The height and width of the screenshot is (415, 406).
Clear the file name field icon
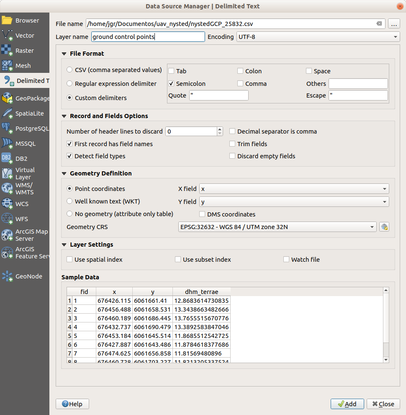coord(379,24)
